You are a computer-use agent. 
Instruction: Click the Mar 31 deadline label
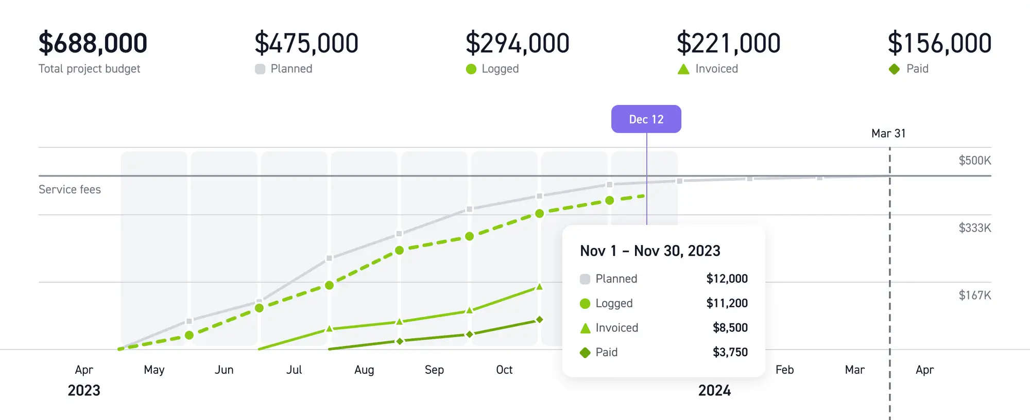pos(888,134)
